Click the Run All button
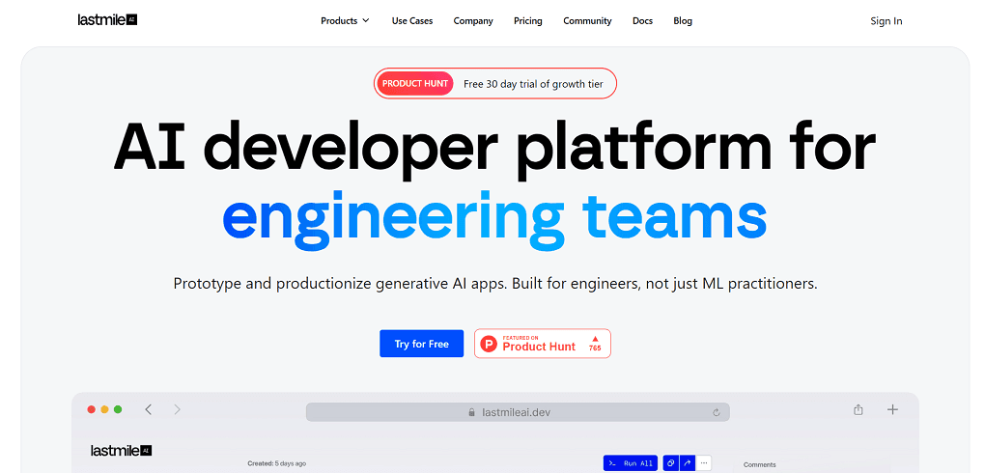 tap(631, 463)
